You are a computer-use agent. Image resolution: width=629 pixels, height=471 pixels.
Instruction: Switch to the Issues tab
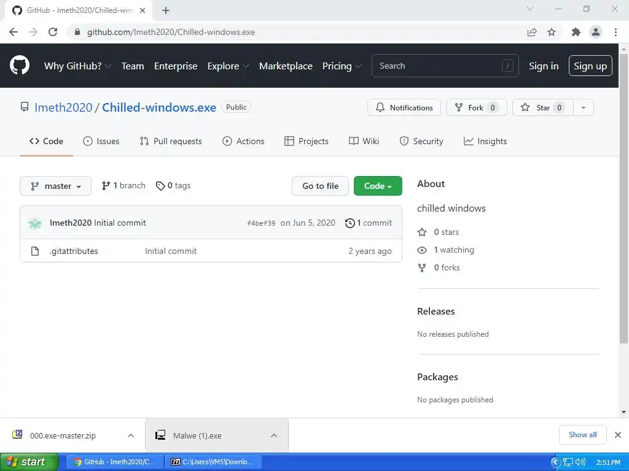click(101, 141)
